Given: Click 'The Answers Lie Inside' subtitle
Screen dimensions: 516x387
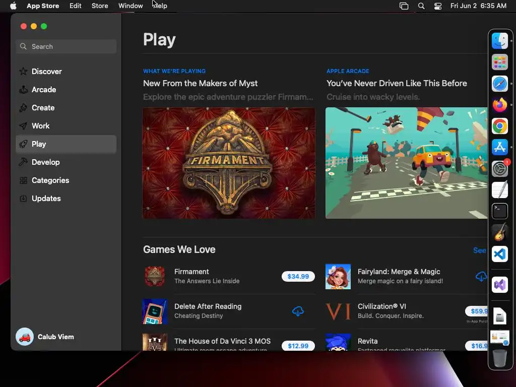Looking at the screenshot, I should point(207,281).
